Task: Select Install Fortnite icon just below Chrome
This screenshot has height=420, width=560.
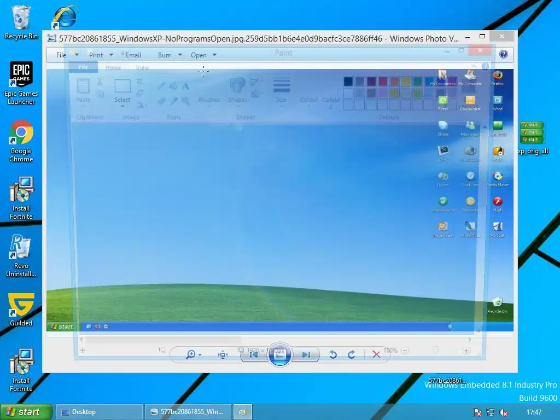Action: [21, 198]
